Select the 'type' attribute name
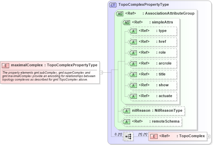213x145 pixels. tap(163, 31)
